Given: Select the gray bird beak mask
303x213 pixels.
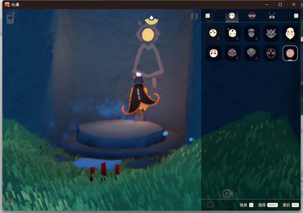Looking at the screenshot, I should coord(252,53).
